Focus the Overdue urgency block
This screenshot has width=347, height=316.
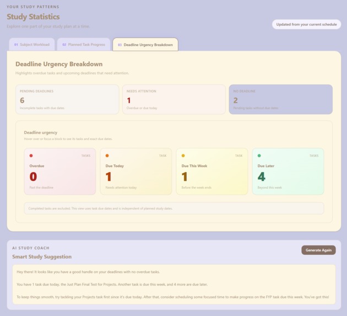point(60,172)
